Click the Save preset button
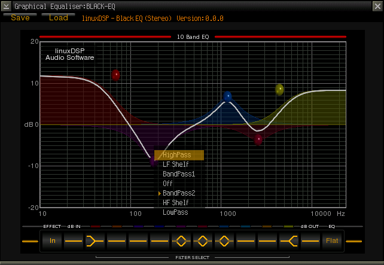384x265 pixels. (x=20, y=17)
